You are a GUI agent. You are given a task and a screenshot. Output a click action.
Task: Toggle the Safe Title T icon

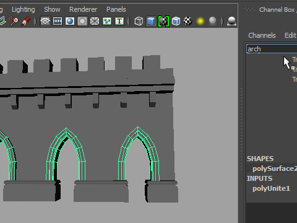(119, 21)
